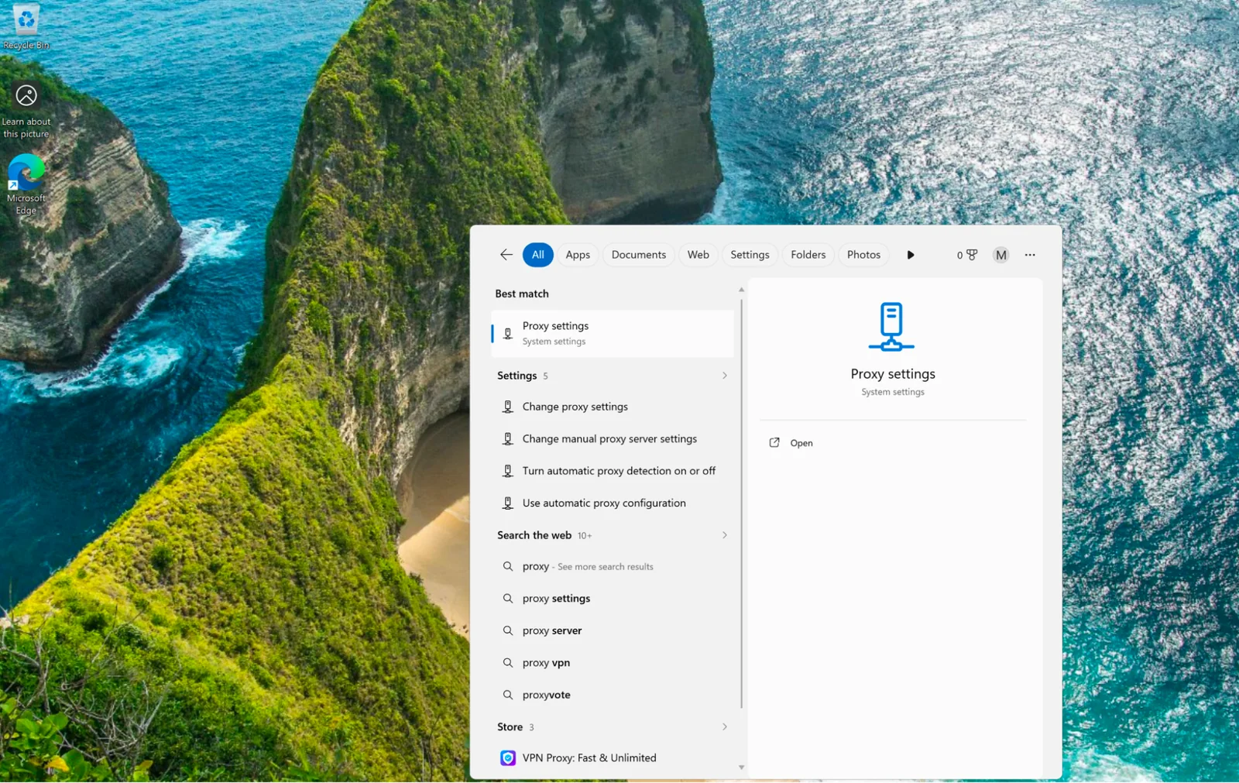Open the Change proxy settings result
Screen dimensions: 1239x783
pos(613,407)
